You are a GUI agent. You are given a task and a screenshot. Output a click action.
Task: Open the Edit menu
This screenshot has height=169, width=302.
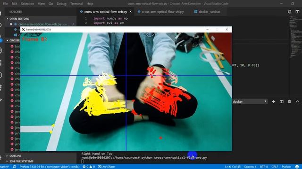pos(14,4)
